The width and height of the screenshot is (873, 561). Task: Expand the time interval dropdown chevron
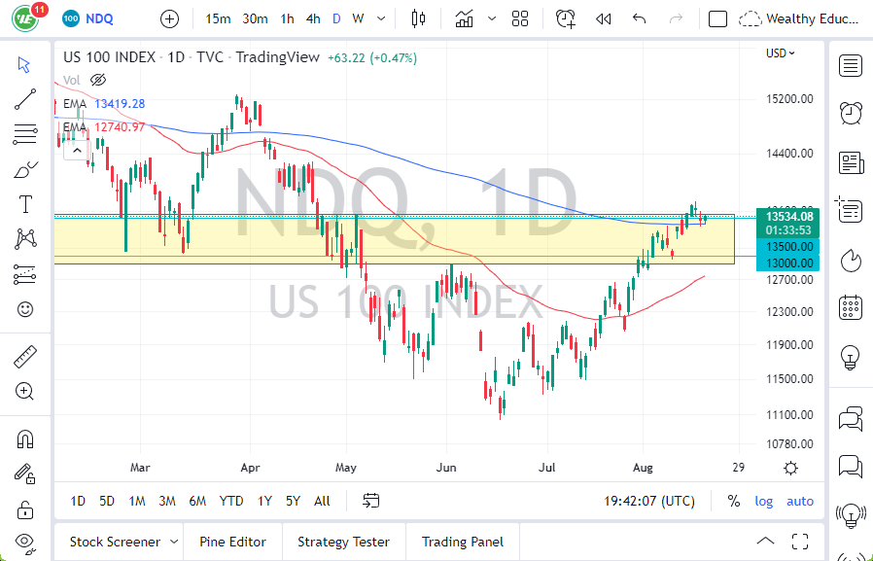coord(380,18)
